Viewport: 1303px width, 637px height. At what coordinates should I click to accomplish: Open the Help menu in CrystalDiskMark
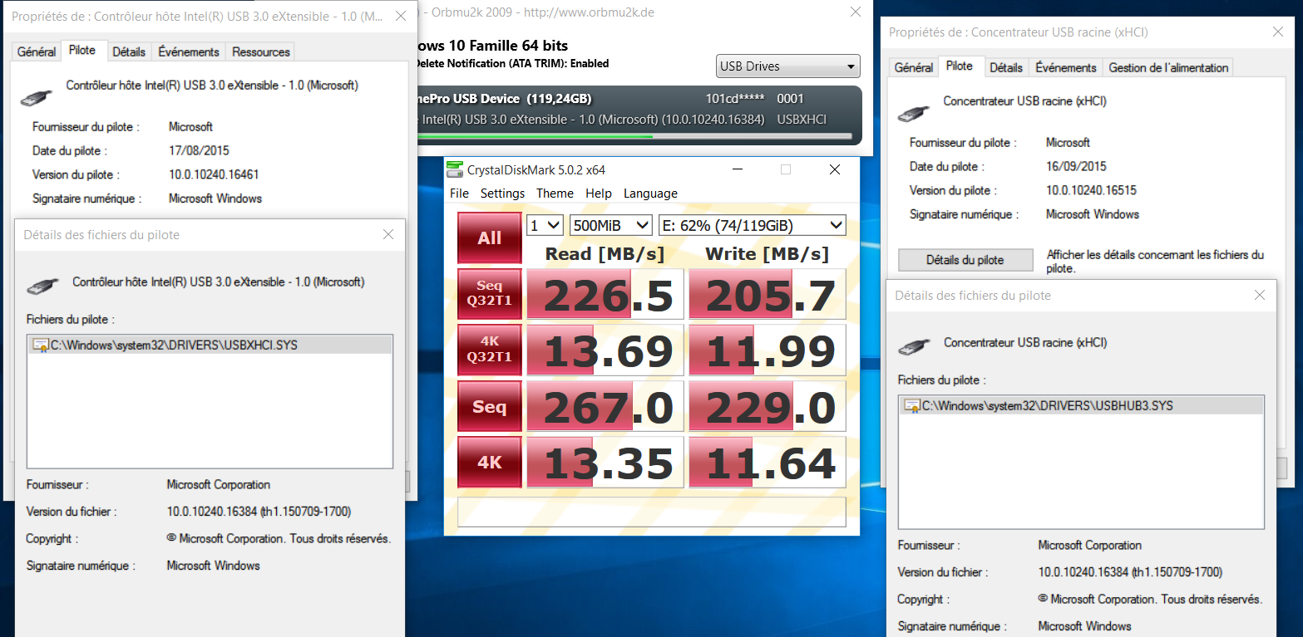pyautogui.click(x=598, y=193)
